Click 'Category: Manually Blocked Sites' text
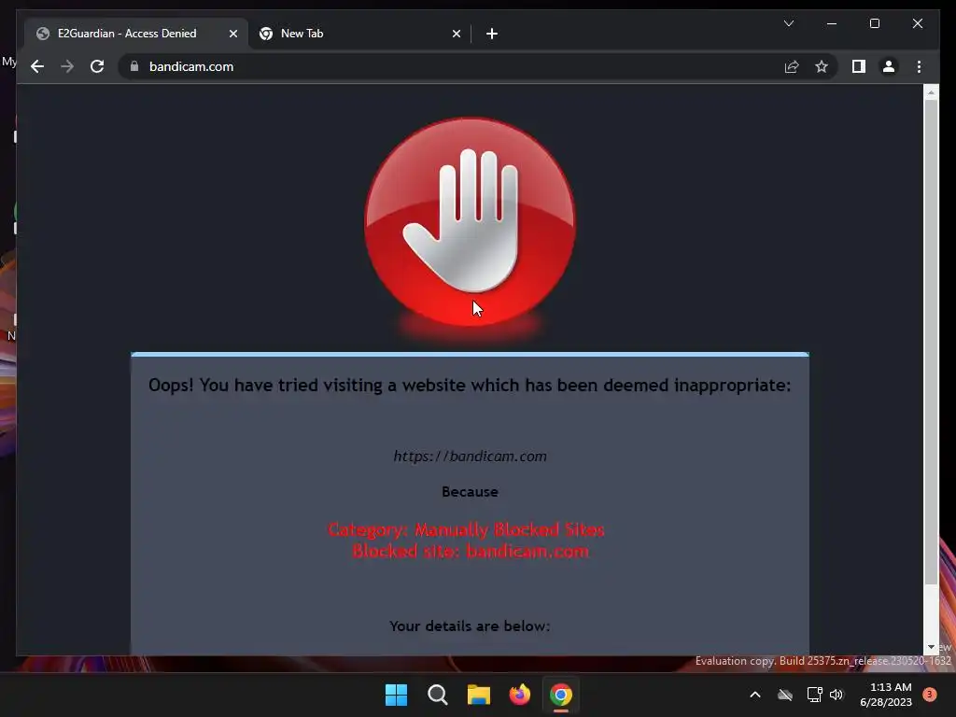 pyautogui.click(x=466, y=529)
